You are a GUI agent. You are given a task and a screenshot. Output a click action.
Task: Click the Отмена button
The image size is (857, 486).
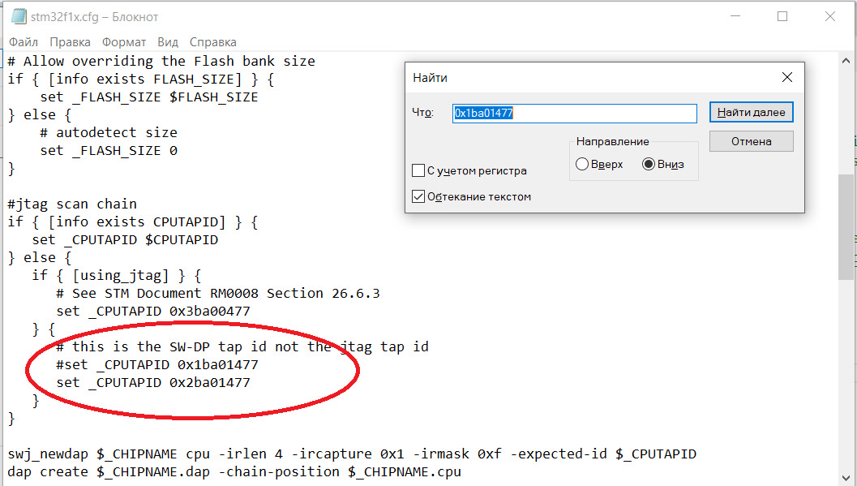751,141
